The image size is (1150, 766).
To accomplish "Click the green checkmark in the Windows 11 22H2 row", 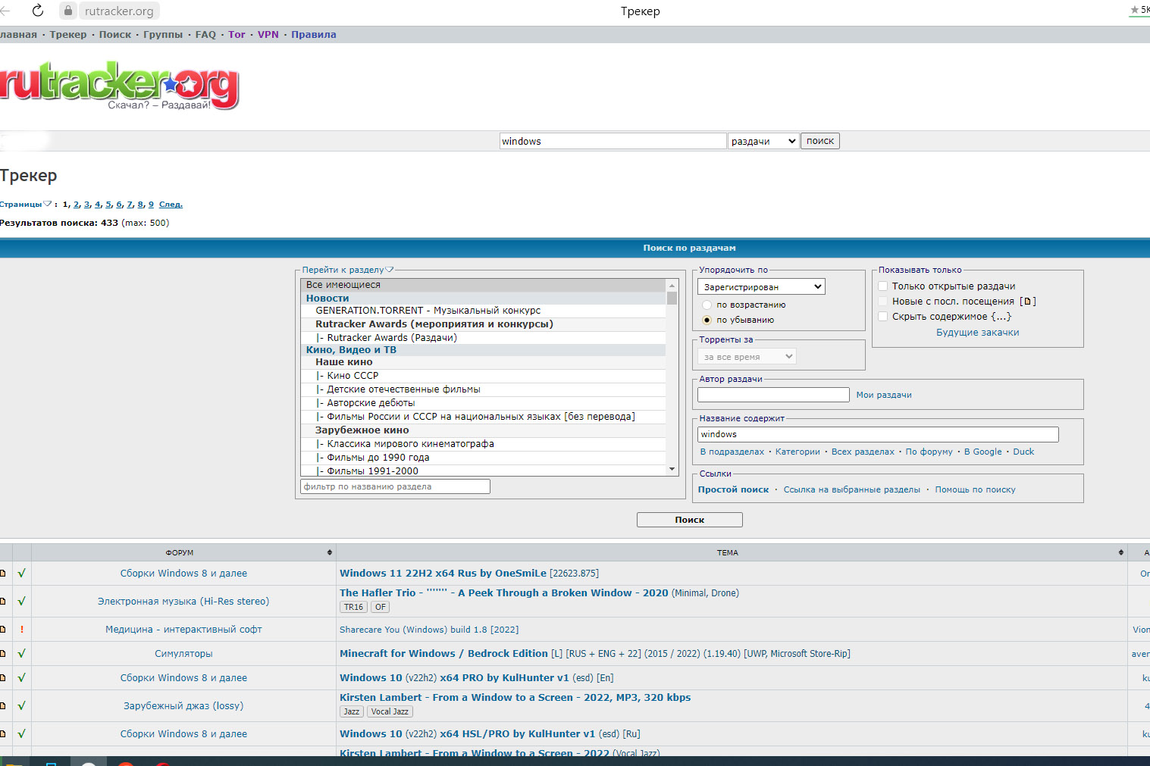I will point(22,574).
